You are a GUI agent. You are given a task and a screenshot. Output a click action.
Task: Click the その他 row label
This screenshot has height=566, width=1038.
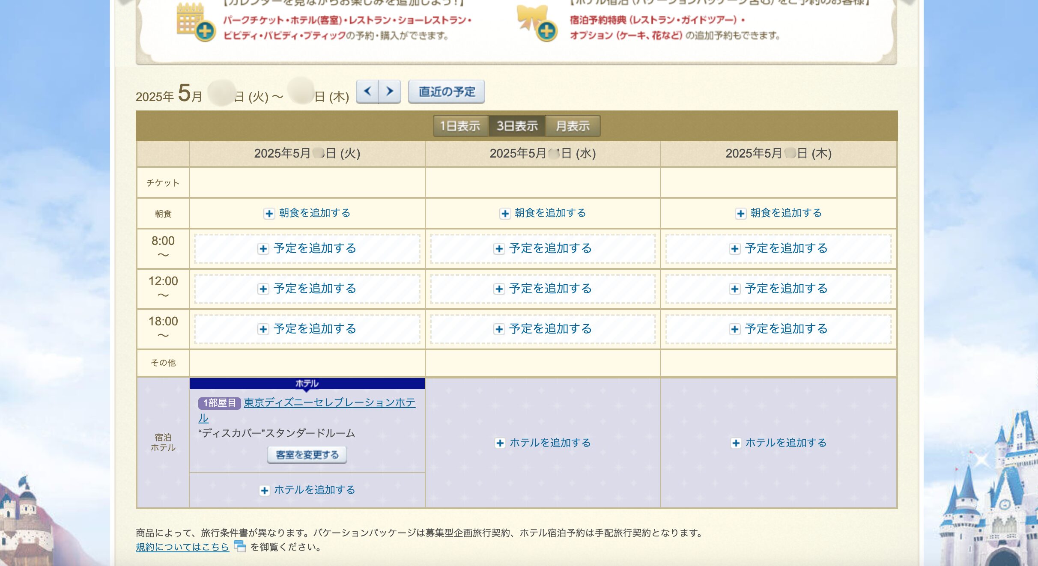tap(163, 363)
